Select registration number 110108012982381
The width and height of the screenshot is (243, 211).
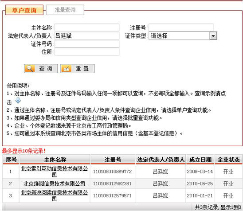pyautogui.click(x=112, y=184)
